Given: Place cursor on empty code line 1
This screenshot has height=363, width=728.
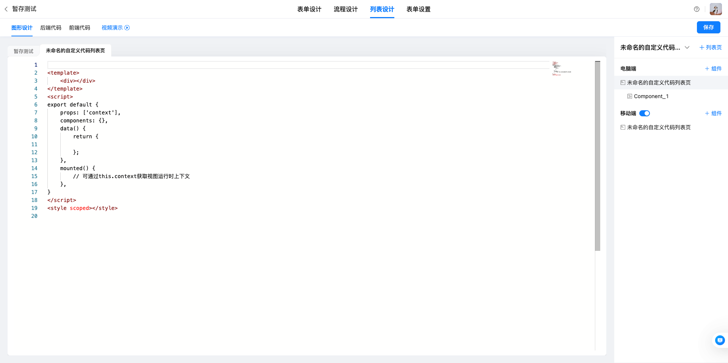Looking at the screenshot, I should coord(298,65).
